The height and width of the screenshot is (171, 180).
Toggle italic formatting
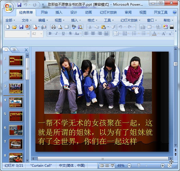pos(56,33)
